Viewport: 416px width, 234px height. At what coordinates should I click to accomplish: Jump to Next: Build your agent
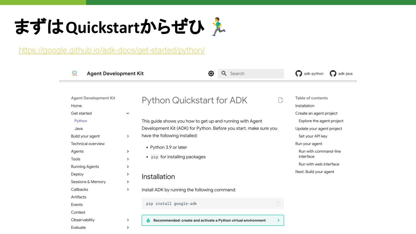[x=315, y=172]
